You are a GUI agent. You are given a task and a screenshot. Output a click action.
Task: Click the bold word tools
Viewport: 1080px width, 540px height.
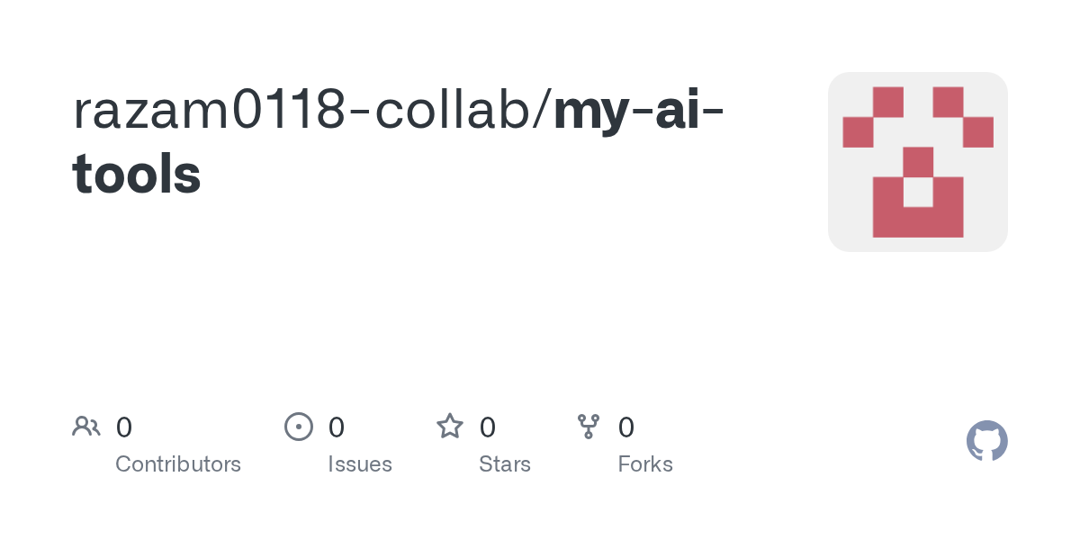click(x=137, y=175)
